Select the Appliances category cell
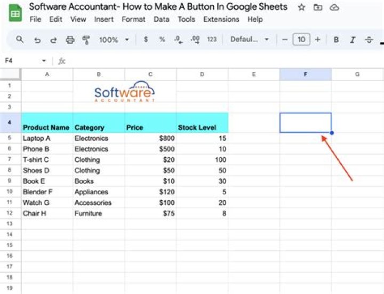 tap(99, 192)
